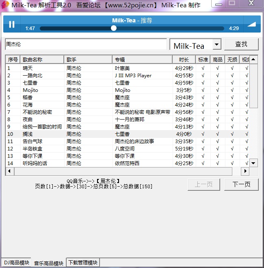264x268 pixels.
Task: Switch to 音乐高品模块 tab
Action: [x=49, y=263]
